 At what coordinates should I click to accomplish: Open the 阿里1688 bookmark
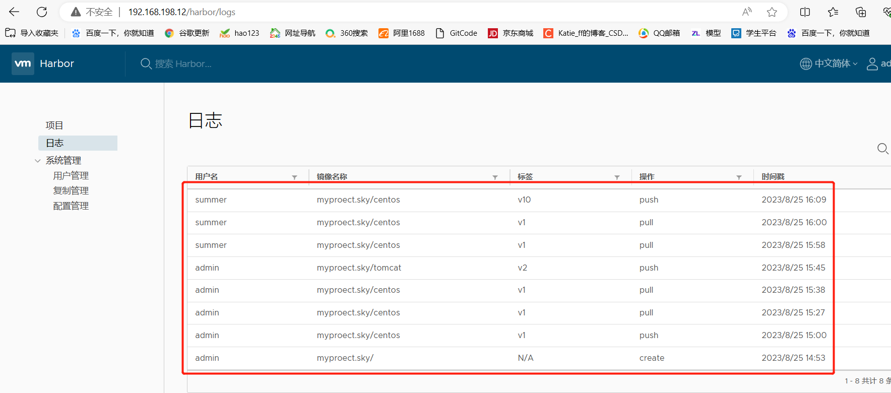pos(402,33)
